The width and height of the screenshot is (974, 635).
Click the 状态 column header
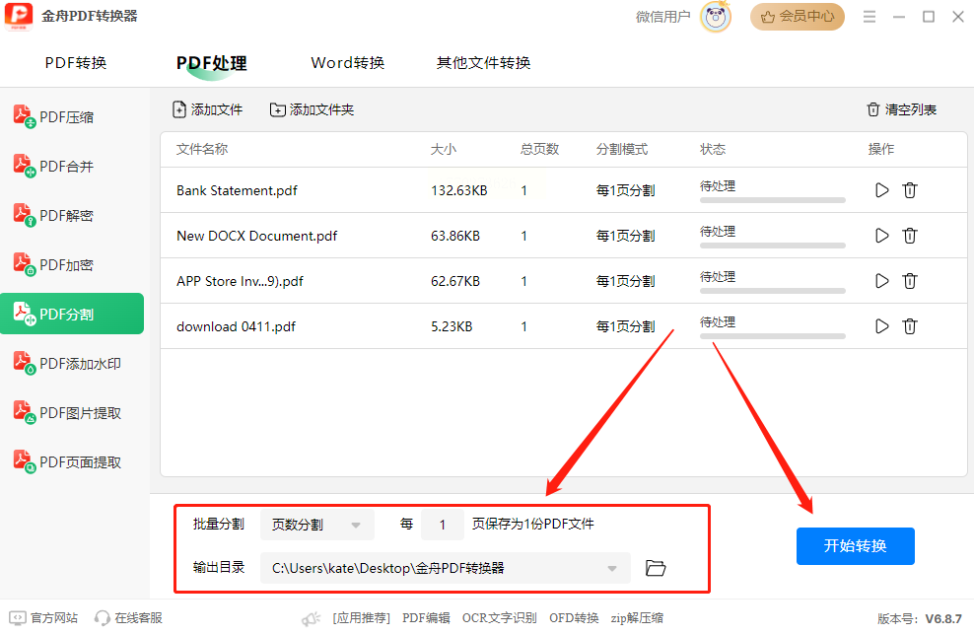click(713, 149)
